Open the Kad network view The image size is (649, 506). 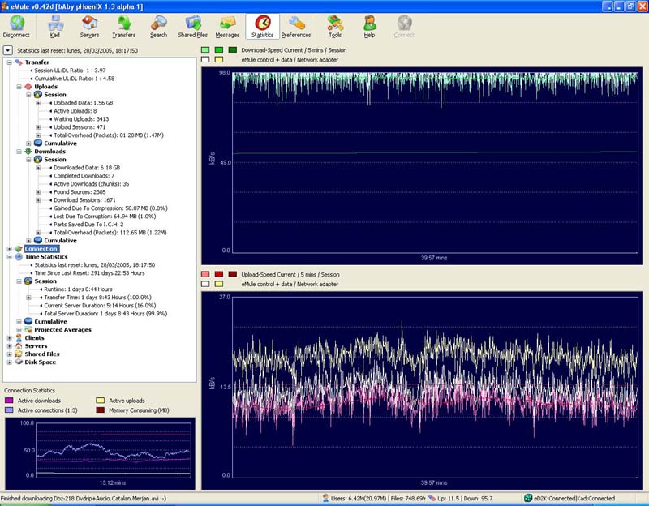click(x=55, y=26)
